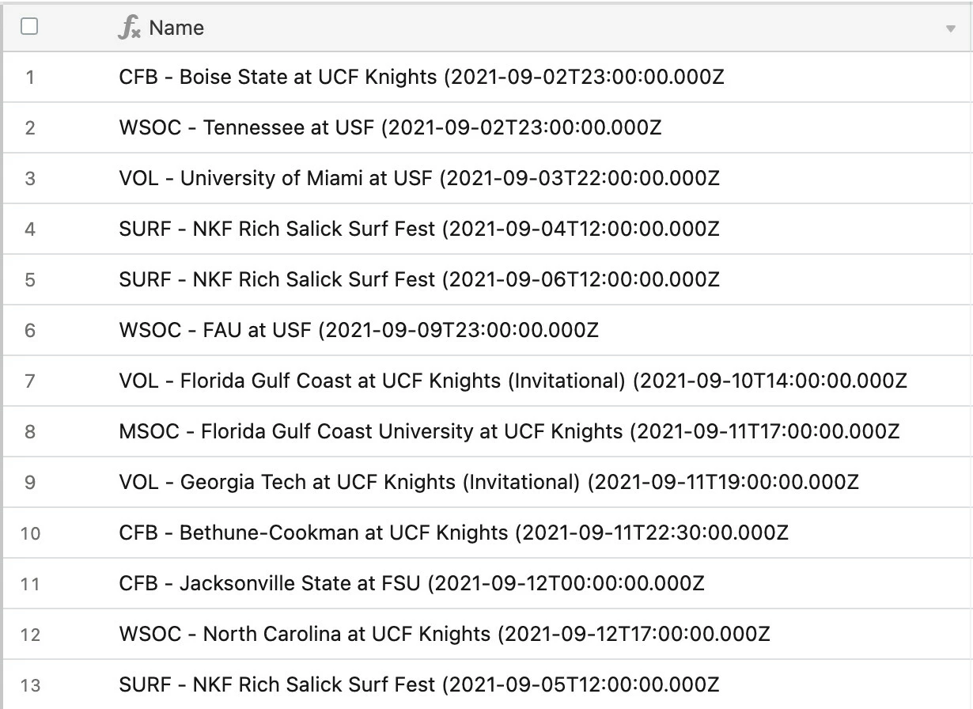The image size is (973, 709).
Task: Toggle the select-all checkbox in header
Action: tap(29, 27)
